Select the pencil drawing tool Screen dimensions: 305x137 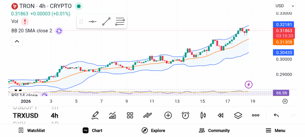[x=95, y=115]
